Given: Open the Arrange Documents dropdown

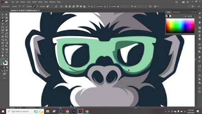Looking at the screenshot, I should 183,2.
